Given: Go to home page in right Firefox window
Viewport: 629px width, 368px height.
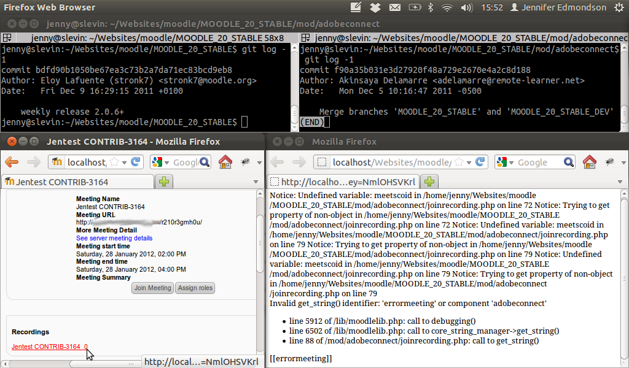Looking at the screenshot, I should tap(590, 162).
